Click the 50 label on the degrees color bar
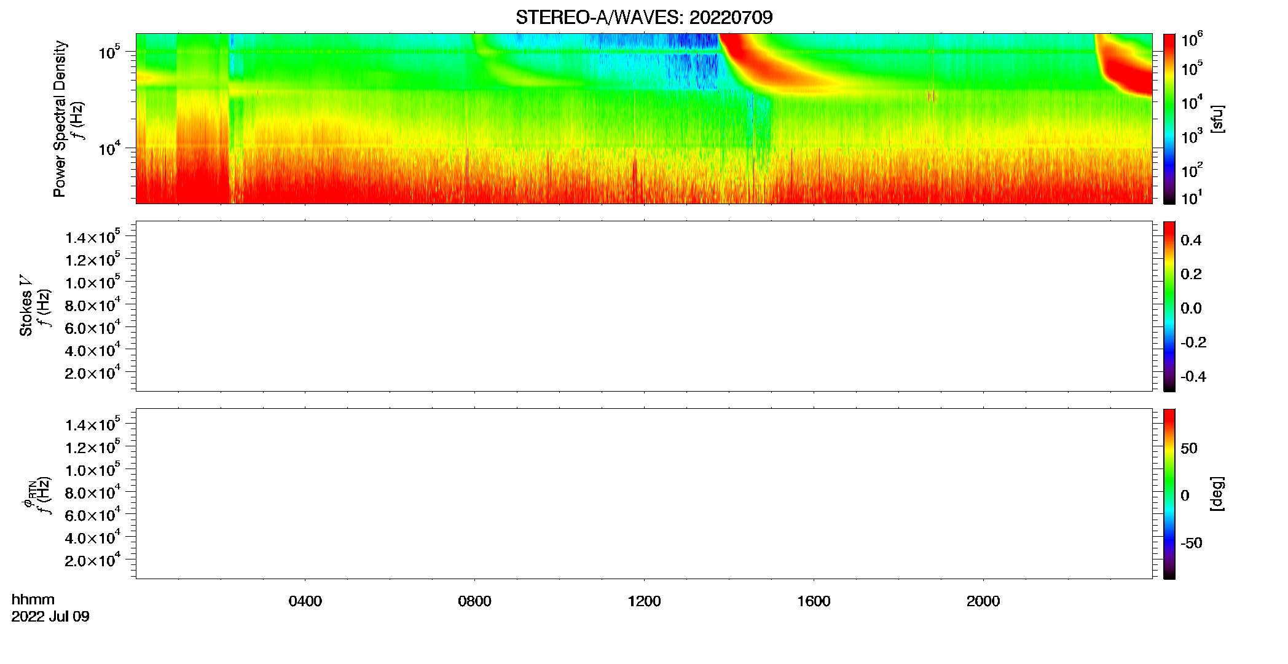 pos(1189,448)
